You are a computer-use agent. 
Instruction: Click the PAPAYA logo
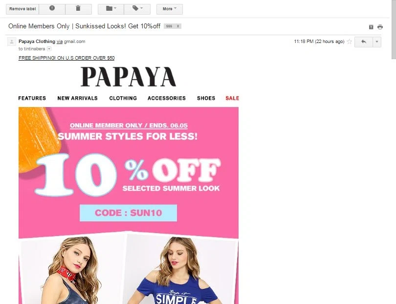pos(128,77)
